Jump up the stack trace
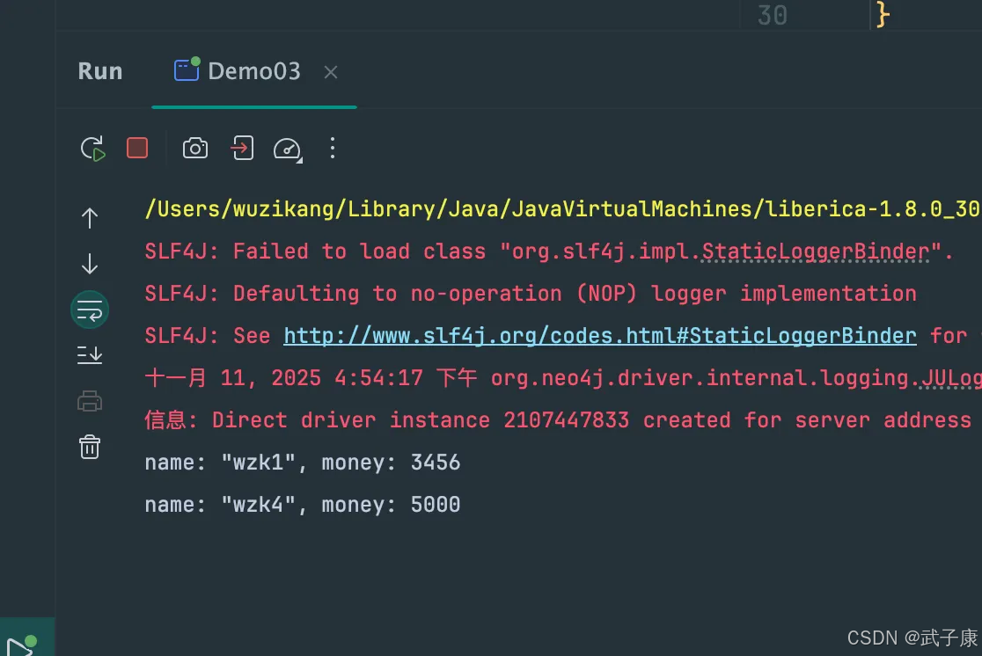 click(x=90, y=218)
